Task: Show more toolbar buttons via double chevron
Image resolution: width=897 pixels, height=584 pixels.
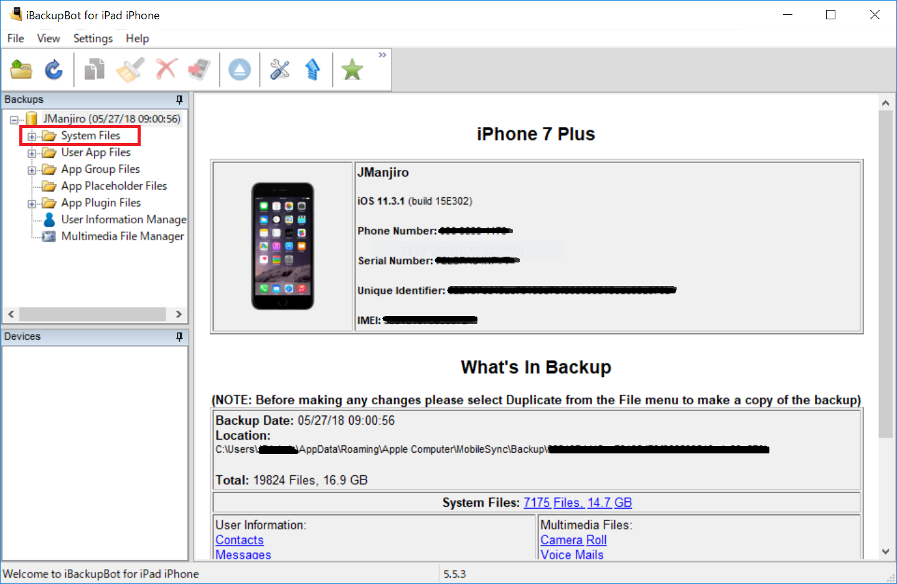Action: (382, 55)
